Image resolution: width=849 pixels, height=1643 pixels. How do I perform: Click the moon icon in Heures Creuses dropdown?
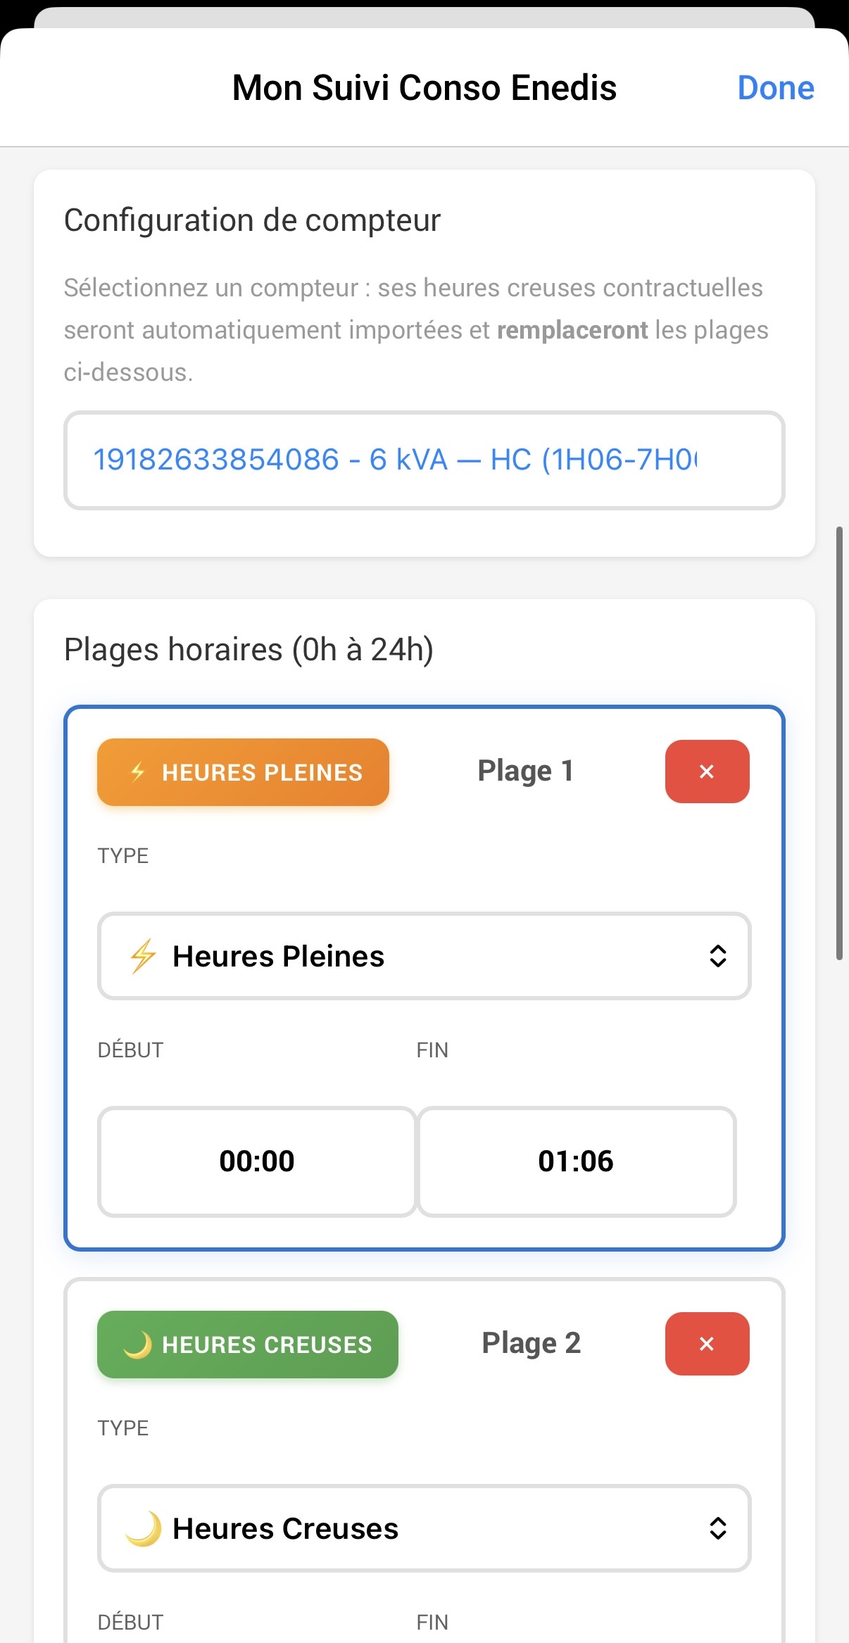click(x=143, y=1529)
